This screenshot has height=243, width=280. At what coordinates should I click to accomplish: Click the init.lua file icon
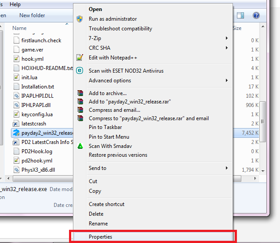[x=16, y=77]
